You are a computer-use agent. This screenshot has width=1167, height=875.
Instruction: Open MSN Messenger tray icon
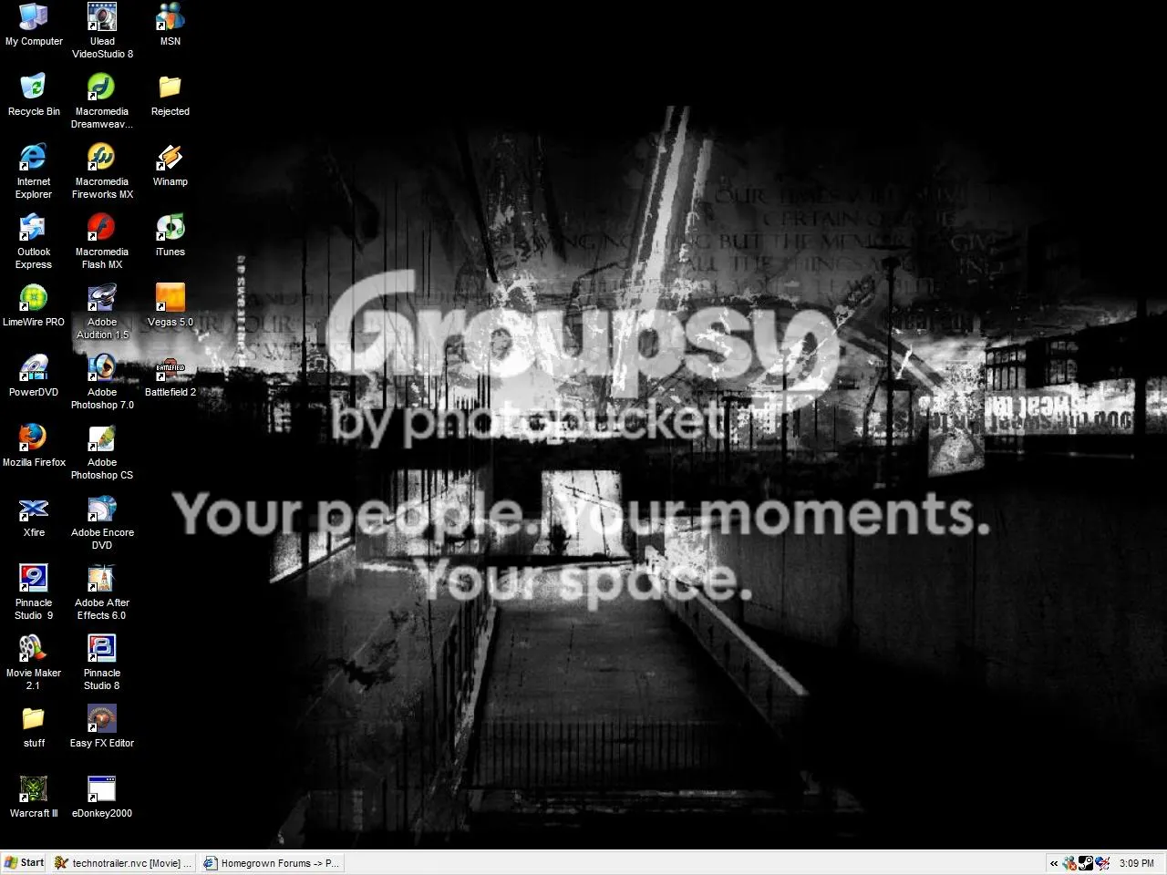[x=1069, y=863]
